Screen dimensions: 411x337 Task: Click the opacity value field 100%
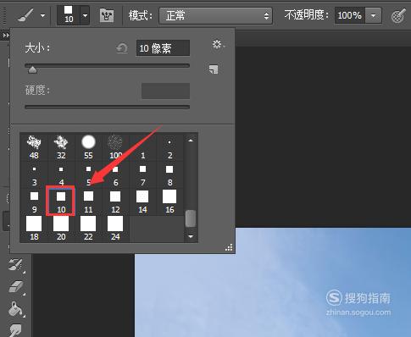[x=350, y=15]
